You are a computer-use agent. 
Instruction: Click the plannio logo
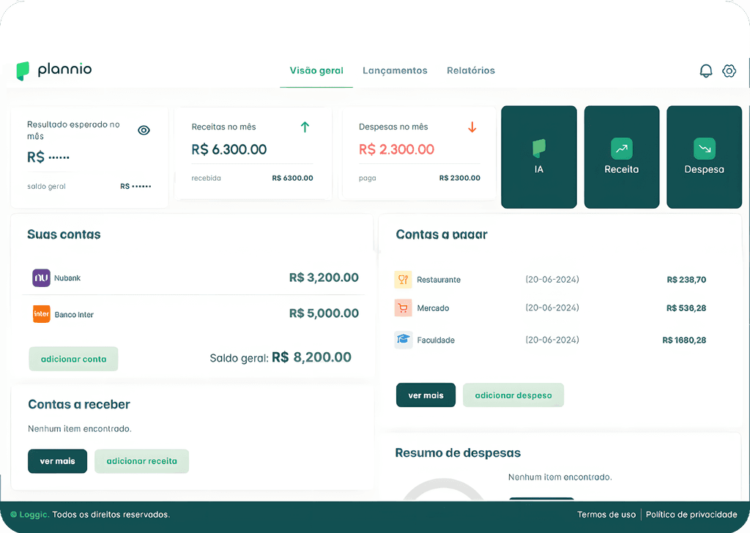pyautogui.click(x=53, y=70)
